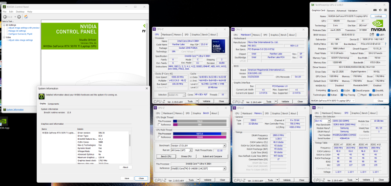
Task: Click the System Information link
Action: (x=15, y=110)
